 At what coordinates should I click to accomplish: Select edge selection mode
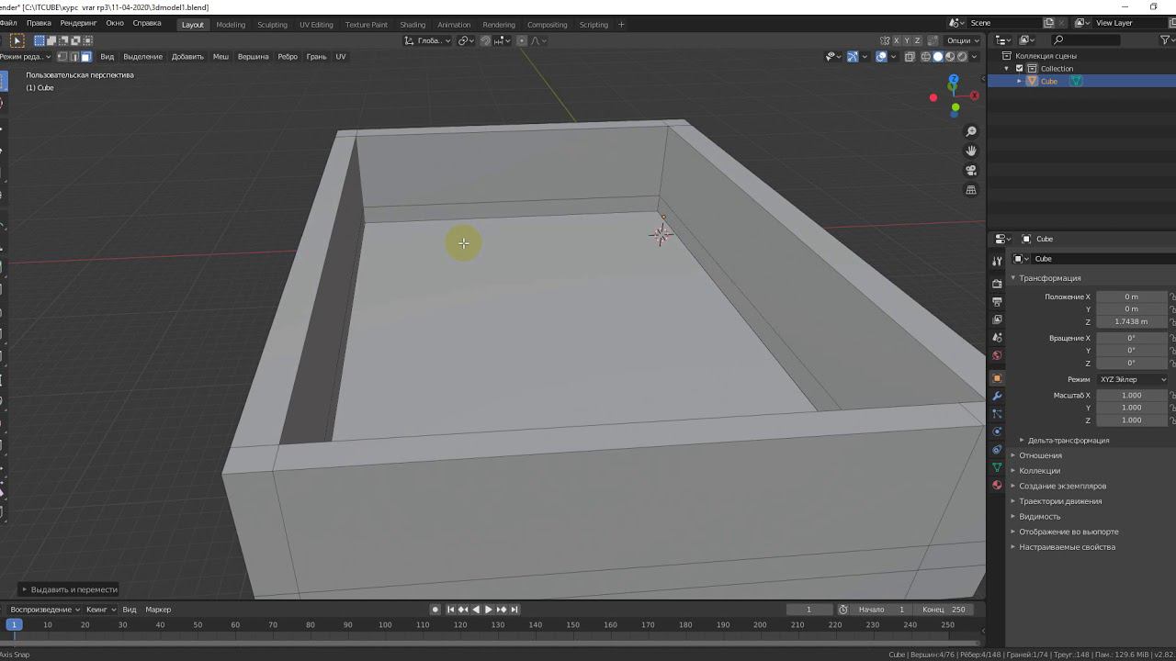(x=74, y=57)
